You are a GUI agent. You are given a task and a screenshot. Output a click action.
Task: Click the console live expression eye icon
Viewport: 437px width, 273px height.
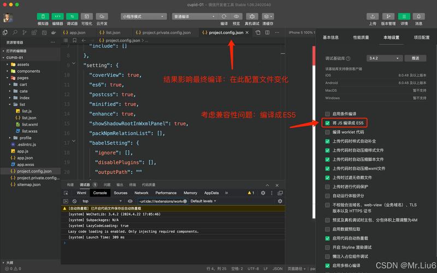(130, 201)
